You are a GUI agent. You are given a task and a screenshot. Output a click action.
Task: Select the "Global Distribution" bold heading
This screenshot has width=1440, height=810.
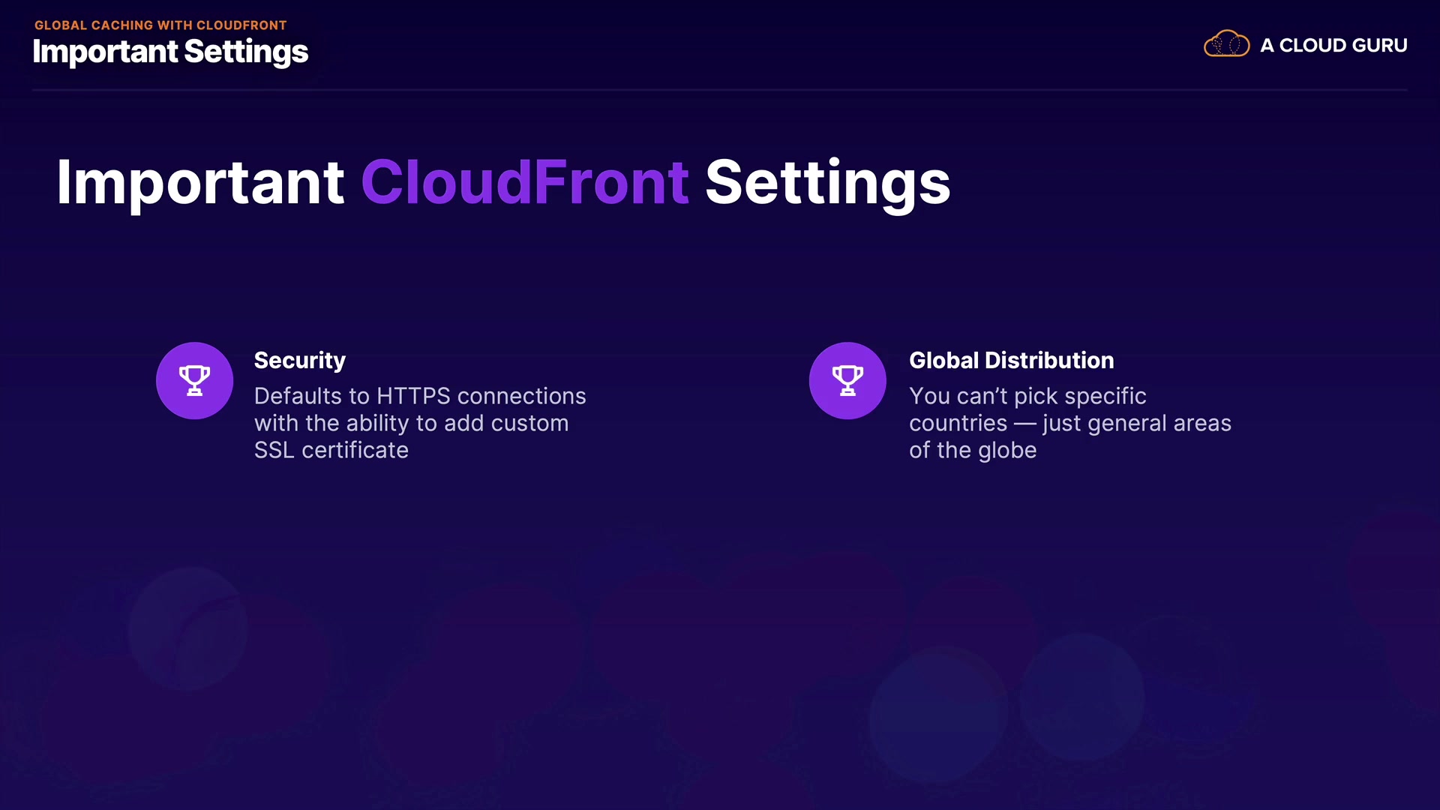tap(1011, 361)
